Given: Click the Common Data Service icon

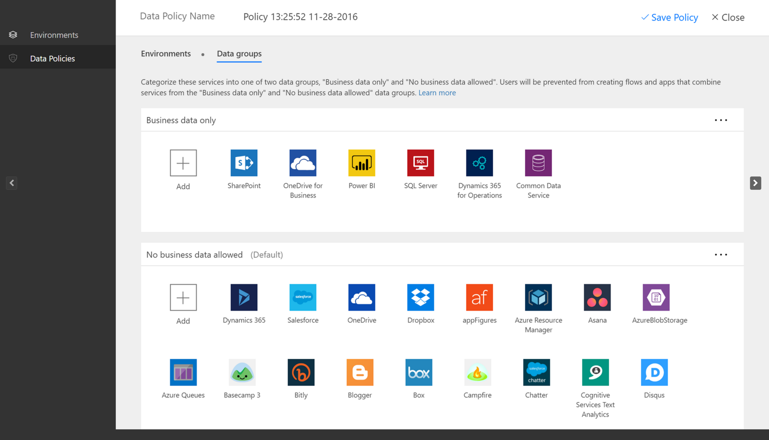Looking at the screenshot, I should pos(538,163).
